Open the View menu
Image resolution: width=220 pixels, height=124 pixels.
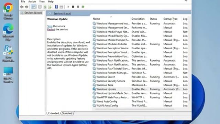[x=42, y=1]
